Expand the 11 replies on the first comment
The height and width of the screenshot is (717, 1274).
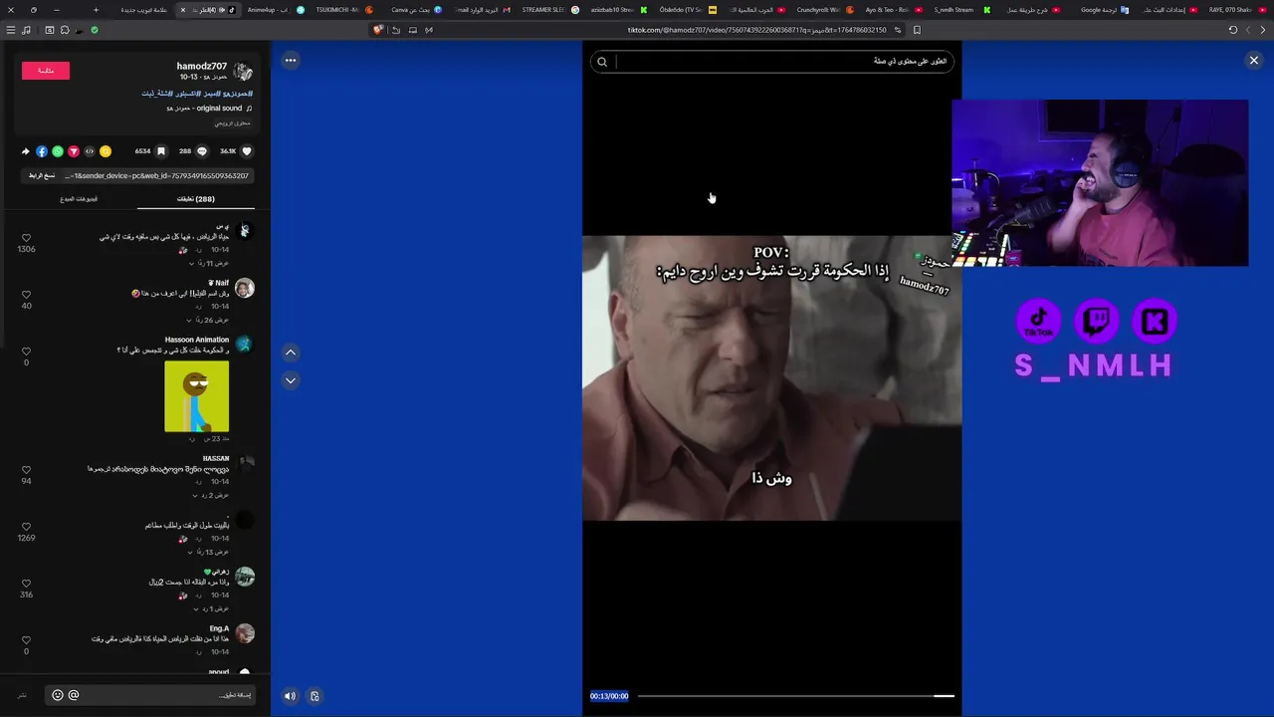pyautogui.click(x=209, y=263)
